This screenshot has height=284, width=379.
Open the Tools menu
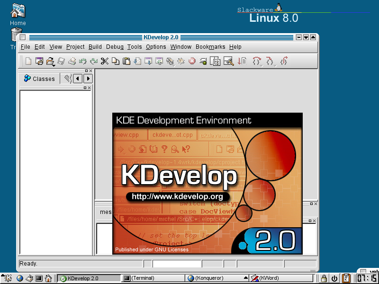coord(135,46)
